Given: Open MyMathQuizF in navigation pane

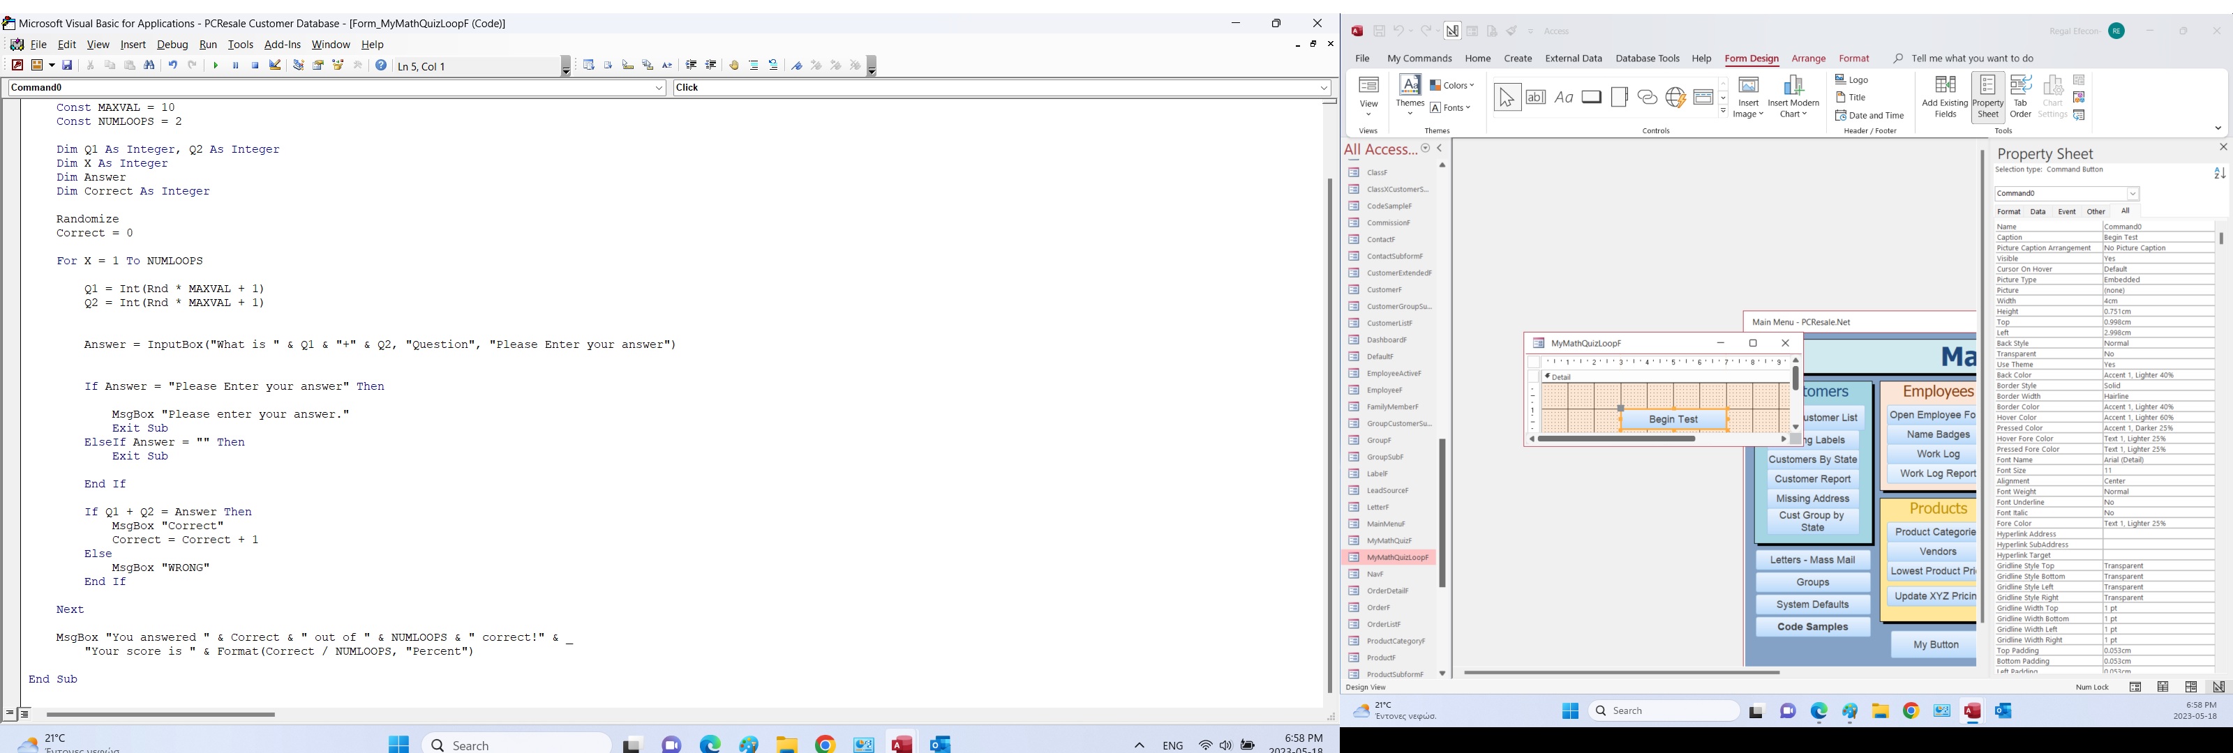Looking at the screenshot, I should tap(1389, 541).
